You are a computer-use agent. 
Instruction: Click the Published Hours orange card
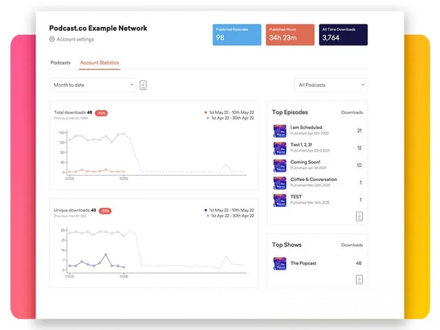[290, 35]
